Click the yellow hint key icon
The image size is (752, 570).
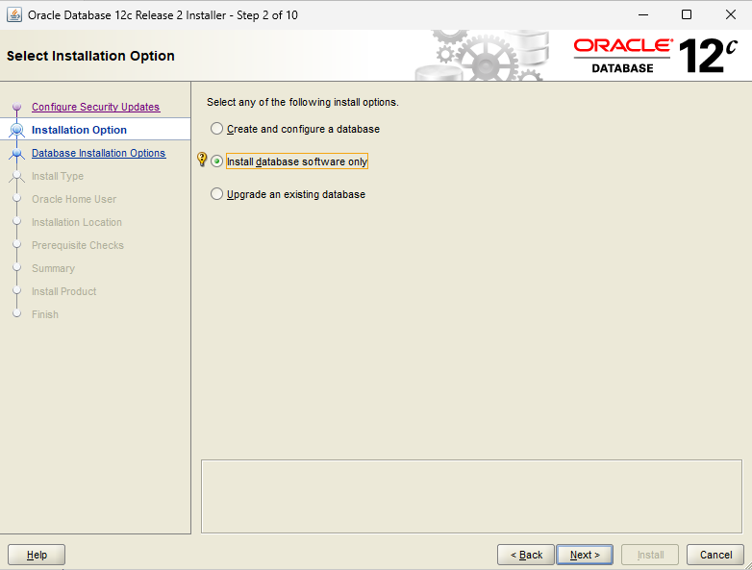(x=202, y=160)
